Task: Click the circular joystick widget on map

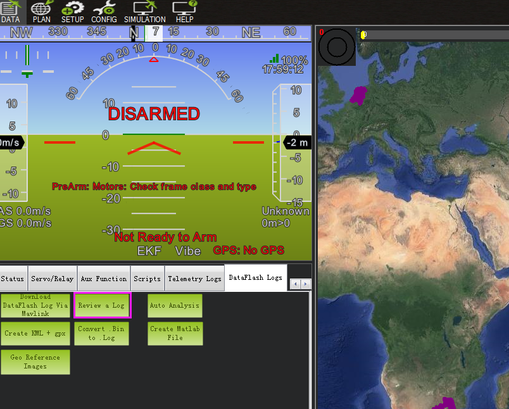Action: coord(337,46)
